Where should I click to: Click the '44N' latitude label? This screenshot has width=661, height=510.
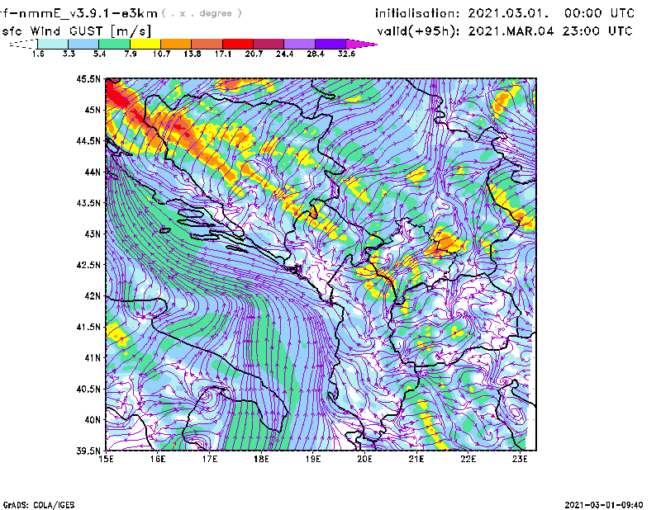point(93,172)
